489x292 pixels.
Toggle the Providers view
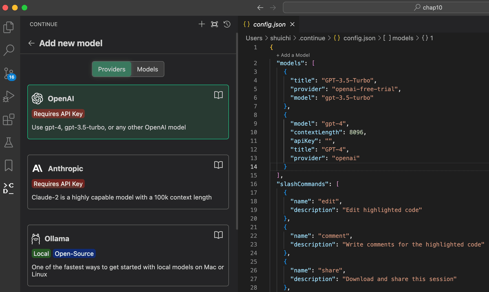coord(111,69)
